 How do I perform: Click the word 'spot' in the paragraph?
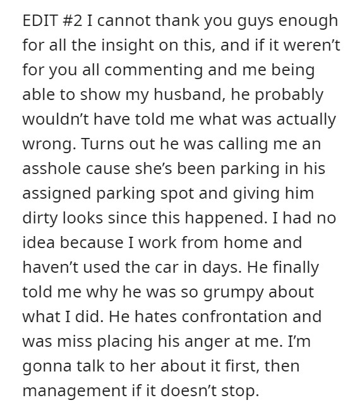pyautogui.click(x=177, y=194)
